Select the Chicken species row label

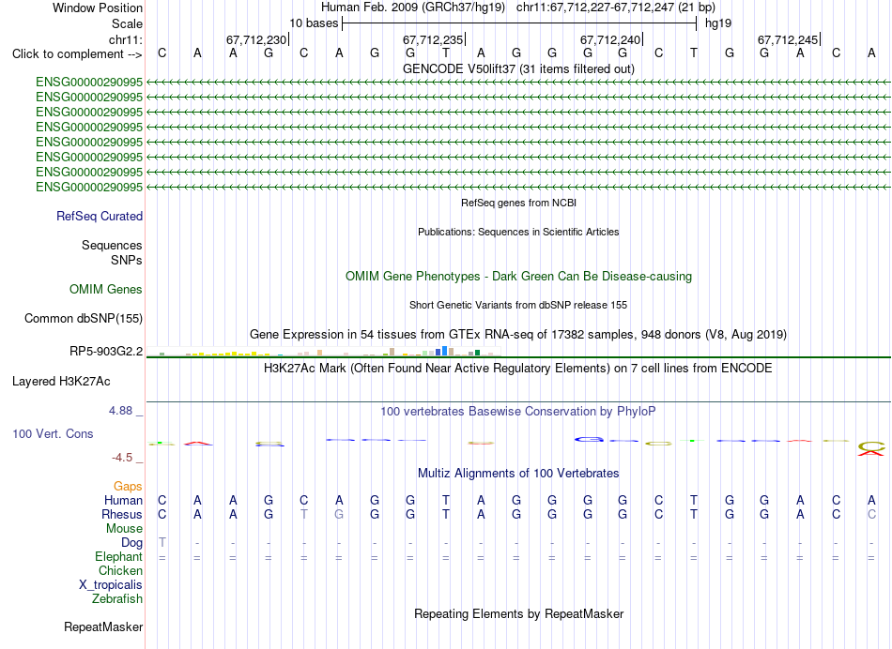point(120,570)
